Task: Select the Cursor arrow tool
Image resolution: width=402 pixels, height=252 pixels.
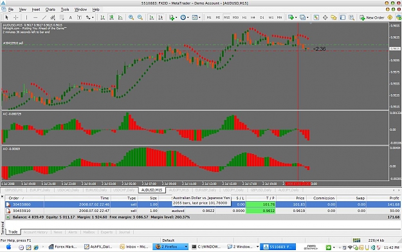Action: [x=6, y=17]
